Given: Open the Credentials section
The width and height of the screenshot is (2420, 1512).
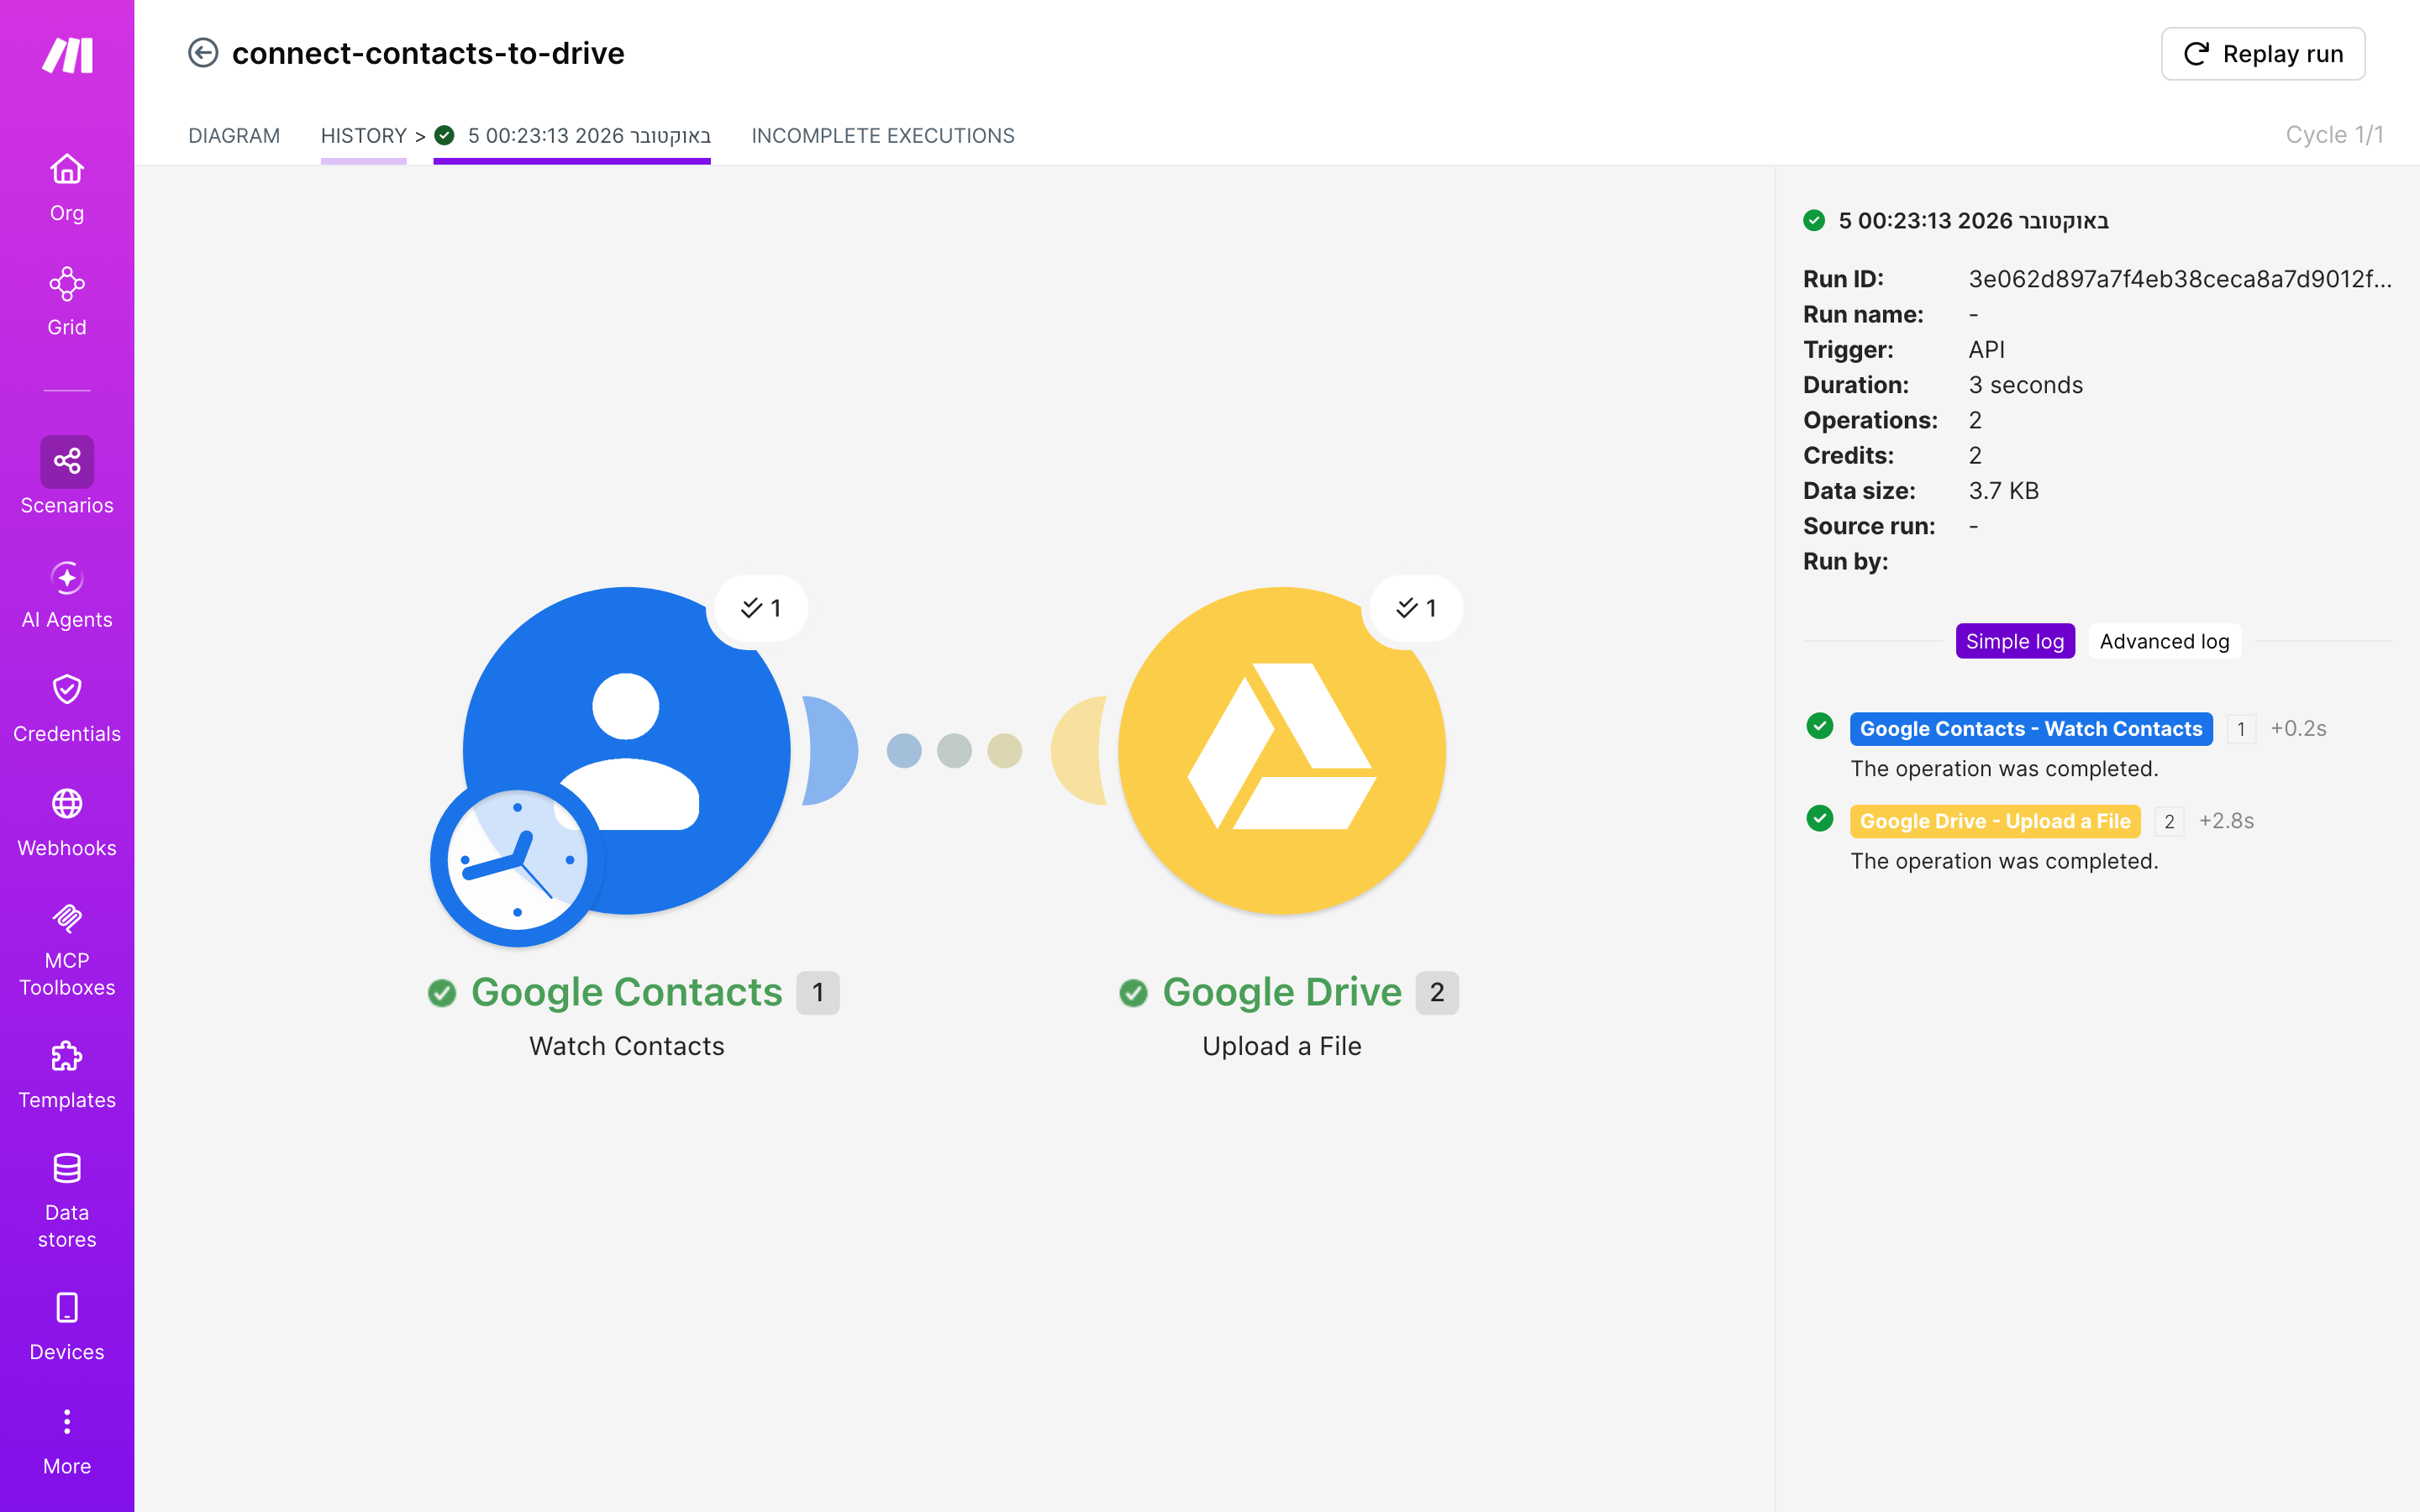Looking at the screenshot, I should coord(67,709).
